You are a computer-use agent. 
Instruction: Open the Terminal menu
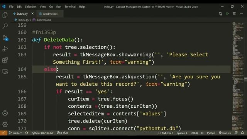pos(70,7)
